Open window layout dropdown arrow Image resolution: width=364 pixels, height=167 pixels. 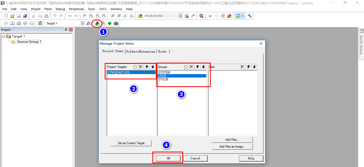click(242, 16)
